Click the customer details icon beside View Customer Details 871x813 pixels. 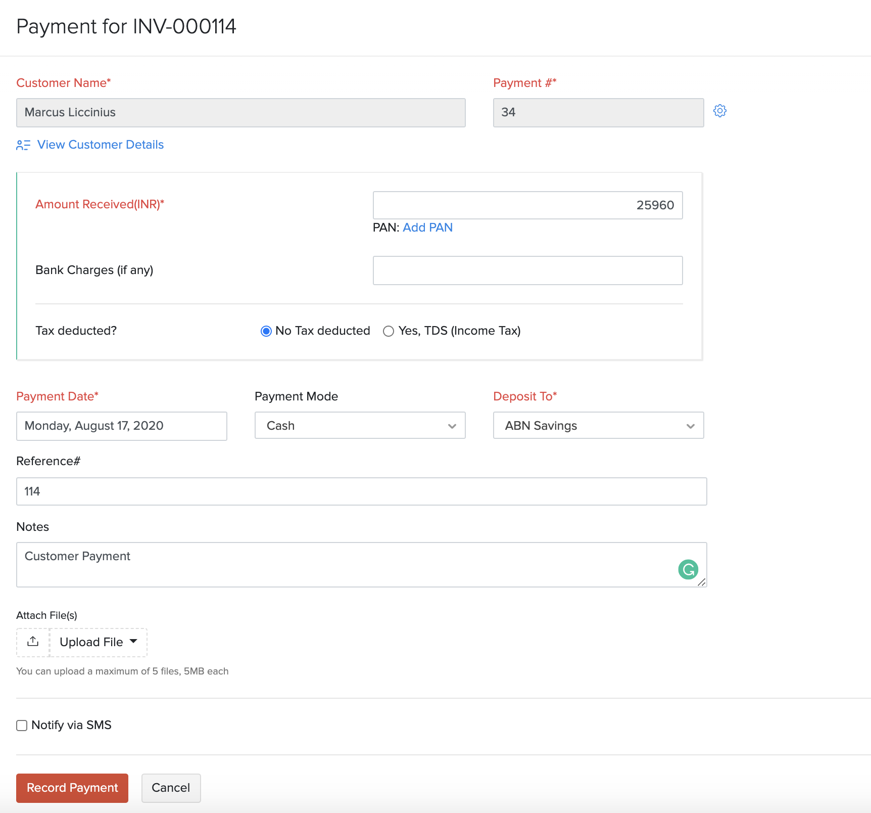pyautogui.click(x=23, y=145)
